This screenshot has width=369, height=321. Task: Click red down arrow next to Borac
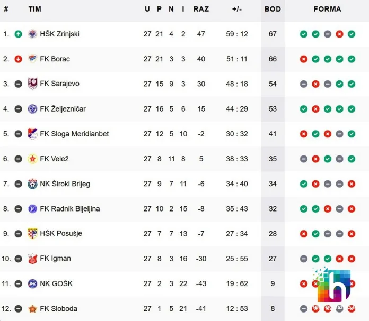click(18, 59)
